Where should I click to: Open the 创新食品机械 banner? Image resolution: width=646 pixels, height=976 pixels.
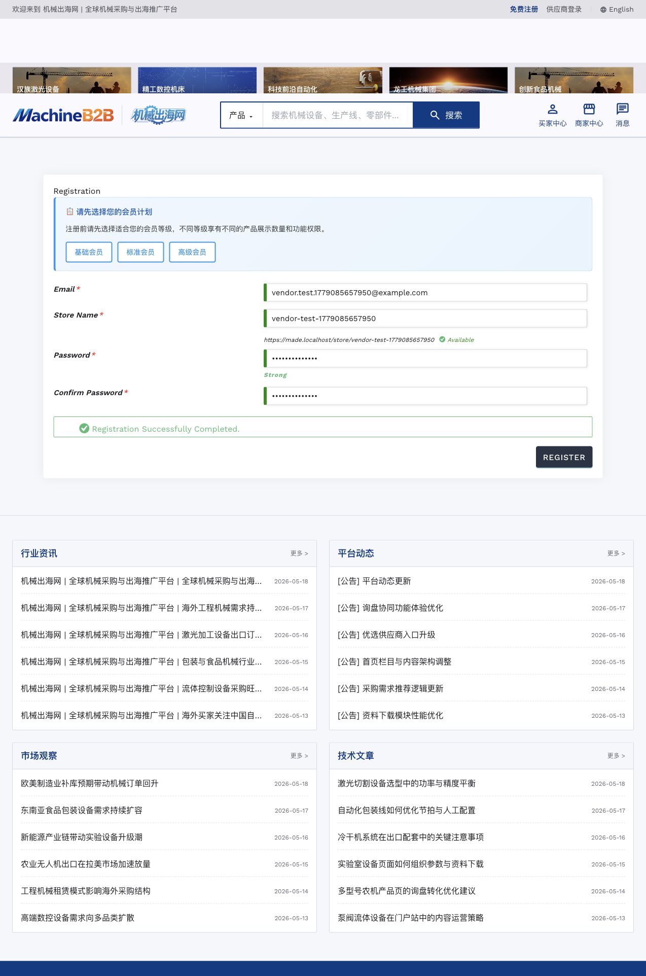574,80
